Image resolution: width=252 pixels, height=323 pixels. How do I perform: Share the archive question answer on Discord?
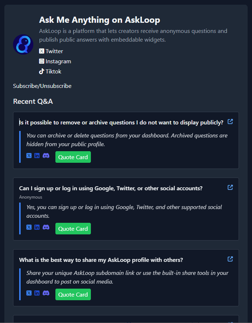[46, 156]
